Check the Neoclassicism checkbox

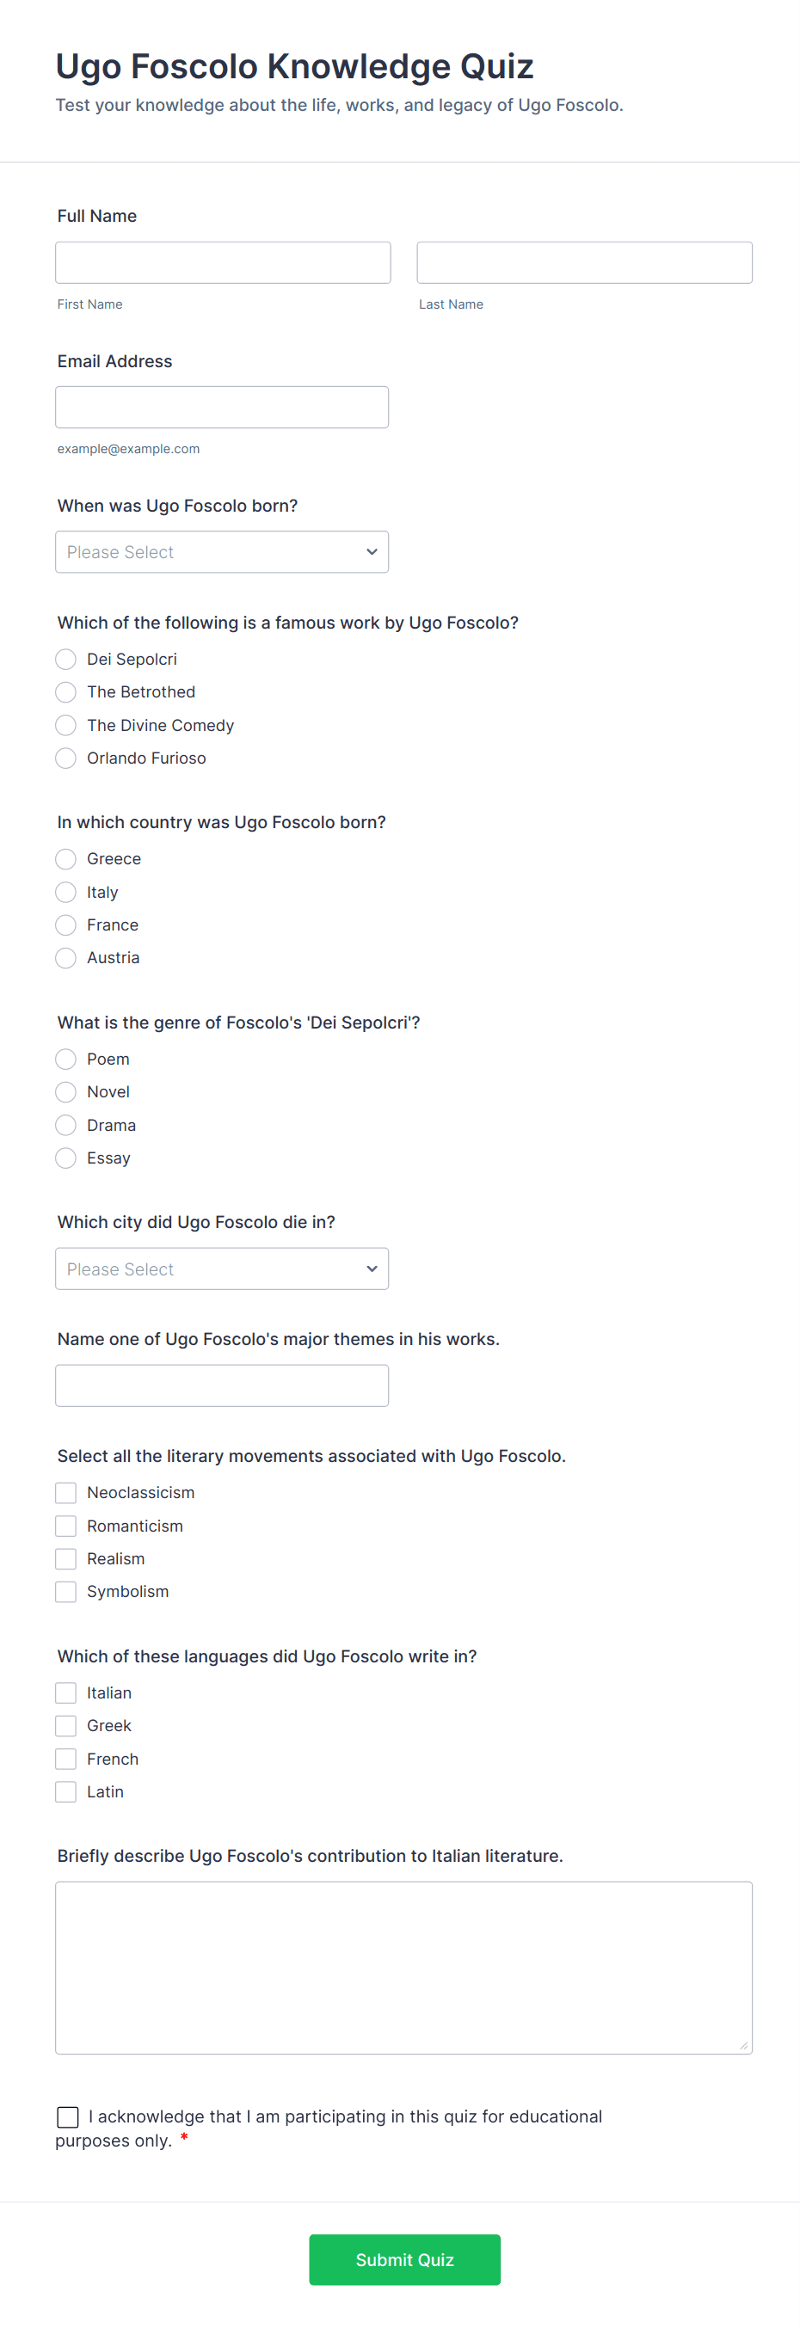[66, 1492]
